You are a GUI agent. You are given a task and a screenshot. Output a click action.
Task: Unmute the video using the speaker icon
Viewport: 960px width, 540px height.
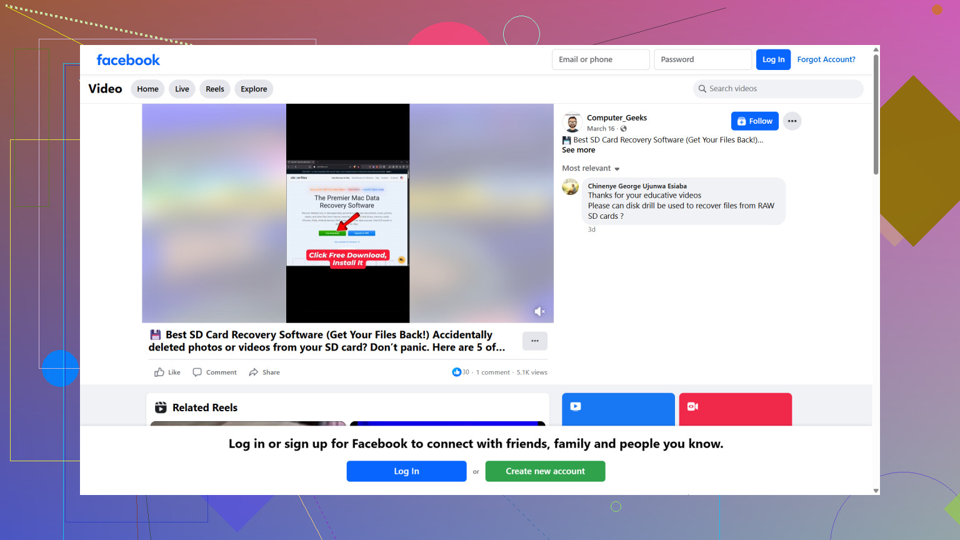pos(539,311)
